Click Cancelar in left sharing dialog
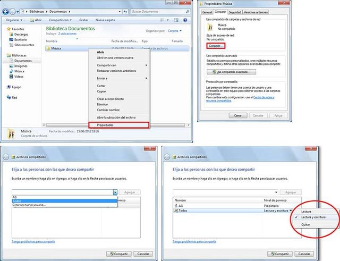The width and height of the screenshot is (340, 261). tap(143, 254)
